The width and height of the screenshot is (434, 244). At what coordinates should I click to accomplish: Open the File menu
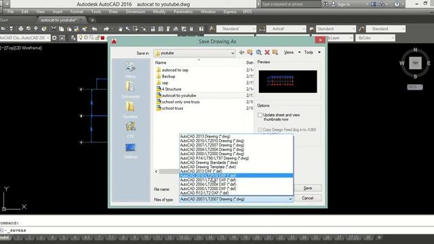11,12
